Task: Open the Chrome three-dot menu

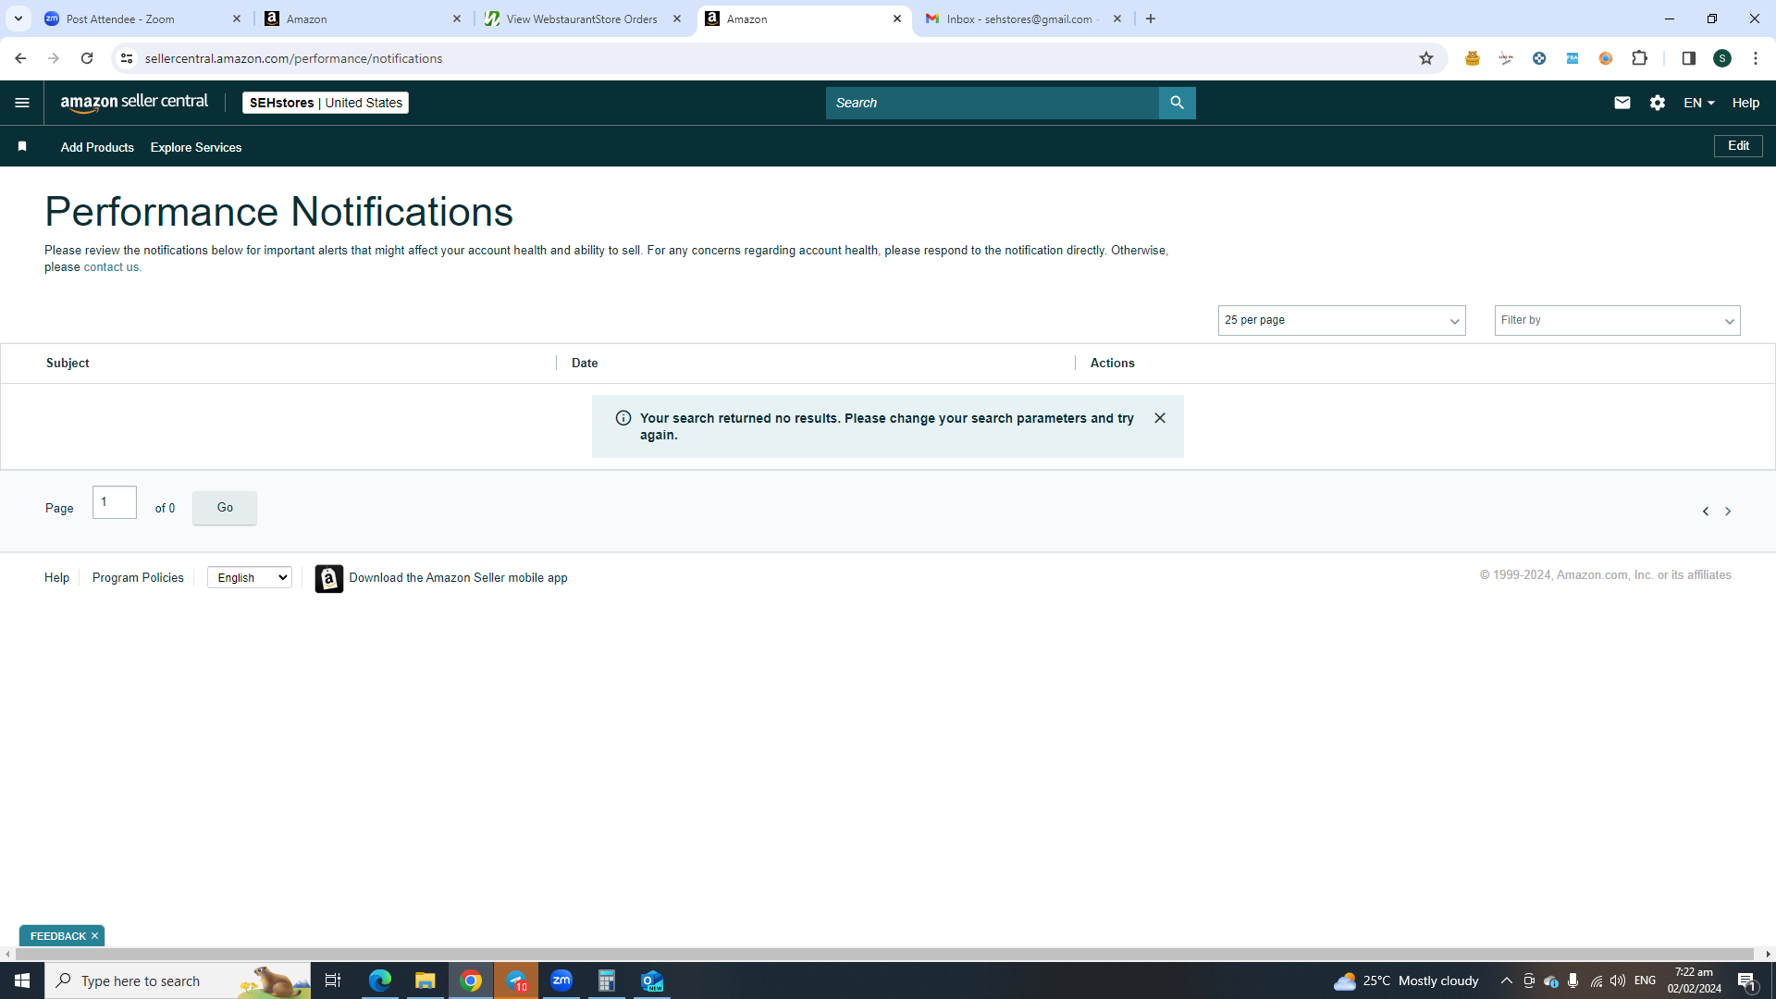Action: pos(1756,58)
